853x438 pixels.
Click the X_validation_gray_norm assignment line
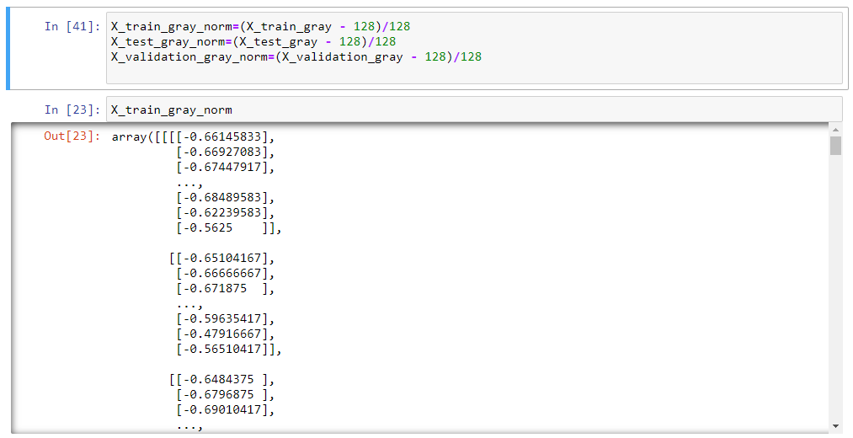[x=296, y=57]
